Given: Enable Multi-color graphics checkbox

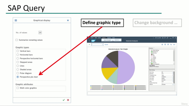Looking at the screenshot, I should pyautogui.click(x=18, y=88).
